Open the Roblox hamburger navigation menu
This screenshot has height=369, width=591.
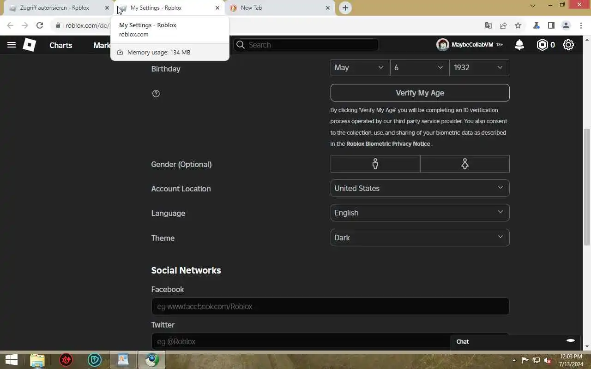pyautogui.click(x=12, y=45)
